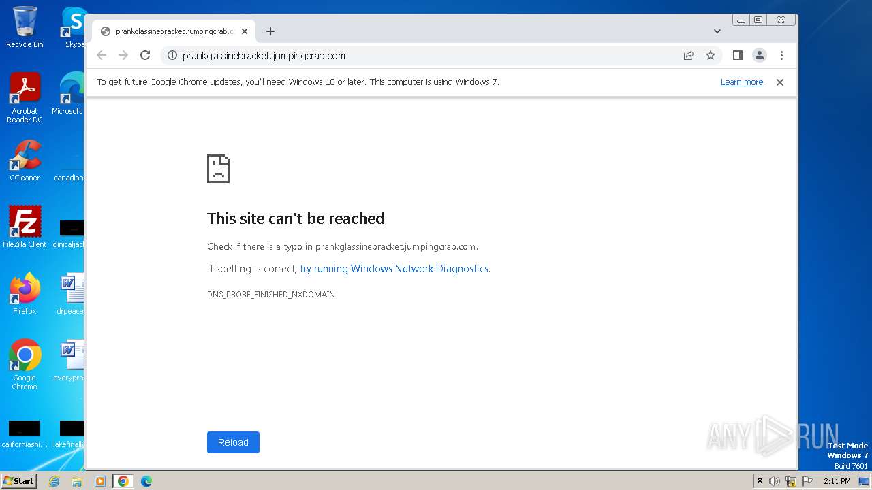872x490 pixels.
Task: Open Action Center flag tray icon
Action: click(807, 481)
